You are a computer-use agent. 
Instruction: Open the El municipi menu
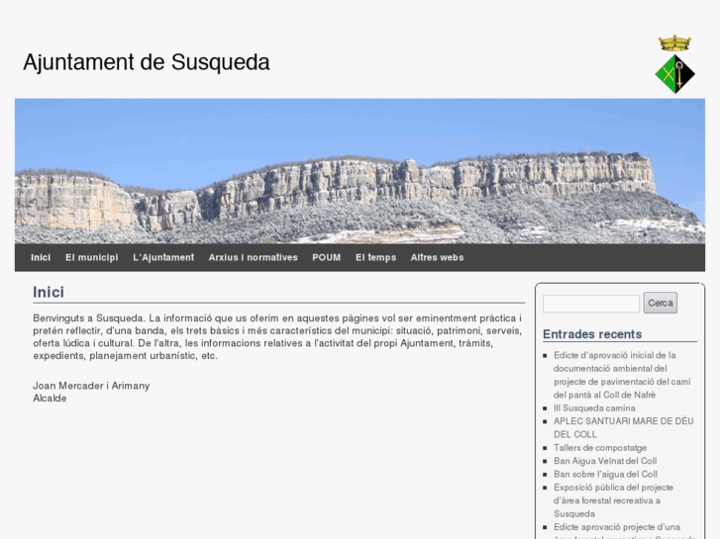[91, 257]
